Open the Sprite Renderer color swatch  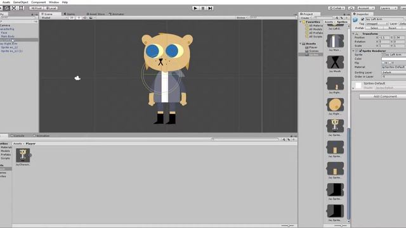coord(393,59)
